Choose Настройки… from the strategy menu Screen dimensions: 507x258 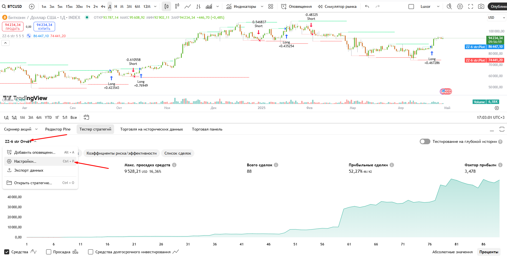coord(25,161)
